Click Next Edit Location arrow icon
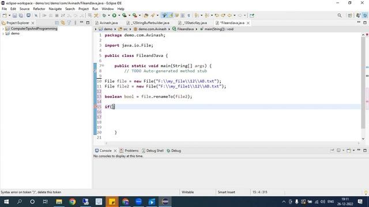Screen dimensions: 369x207 click(x=223, y=16)
